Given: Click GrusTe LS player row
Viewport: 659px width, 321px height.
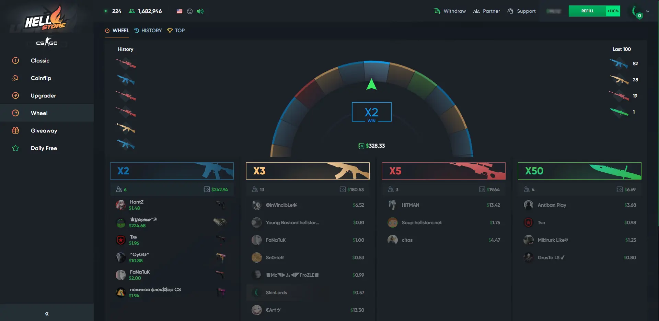Looking at the screenshot, I should pyautogui.click(x=580, y=257).
